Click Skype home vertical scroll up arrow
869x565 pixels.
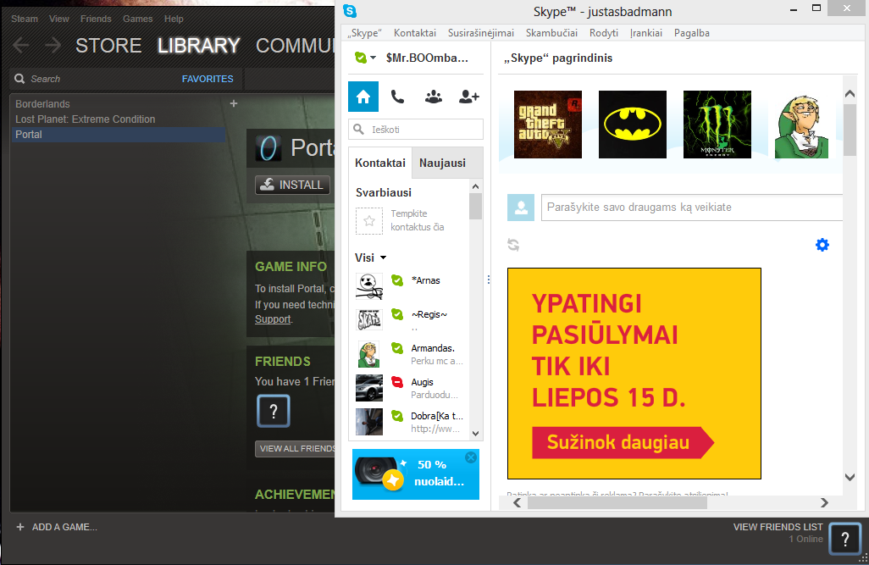click(x=850, y=94)
